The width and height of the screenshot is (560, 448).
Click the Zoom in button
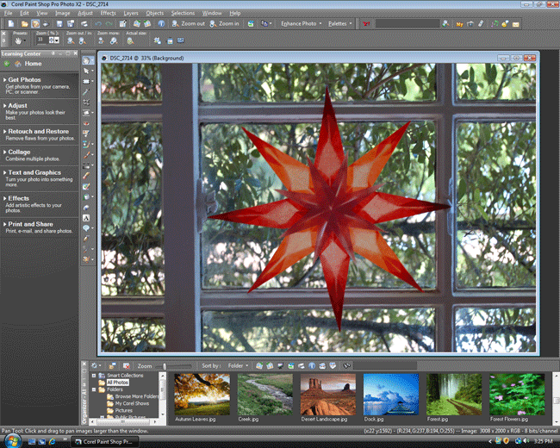[224, 23]
